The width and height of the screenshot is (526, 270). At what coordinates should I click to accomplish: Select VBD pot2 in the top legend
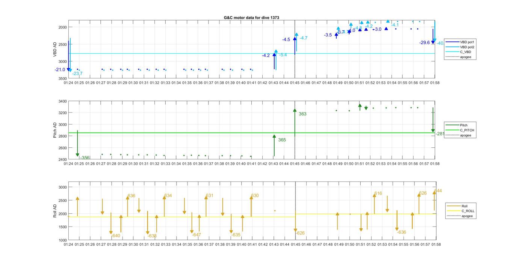pos(467,47)
